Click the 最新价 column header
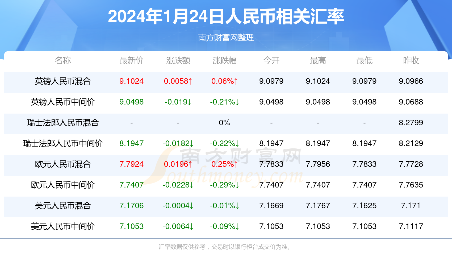This screenshot has height=266, width=452. coord(131,60)
